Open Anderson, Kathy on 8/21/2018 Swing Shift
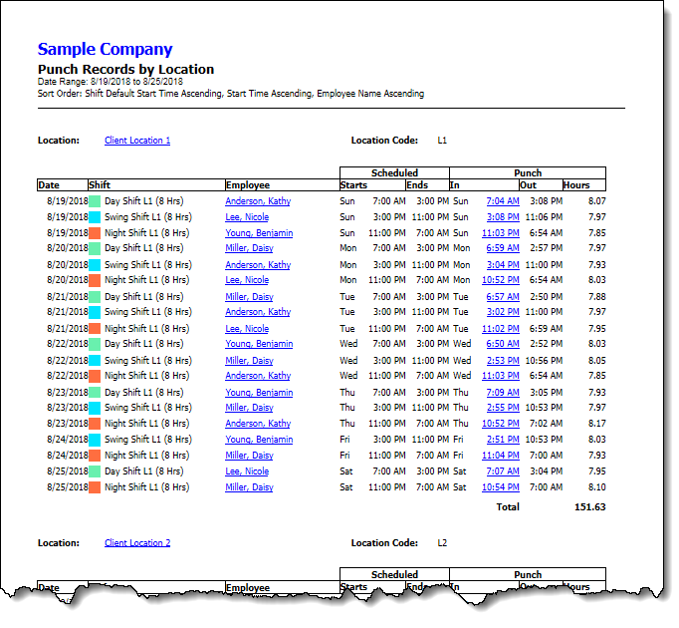The height and width of the screenshot is (628, 679). 258,311
